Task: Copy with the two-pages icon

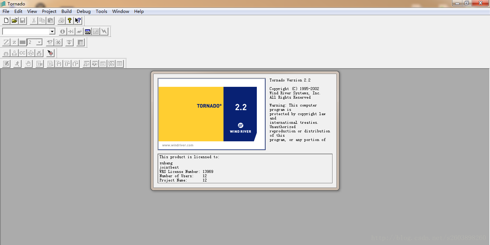Action: (x=42, y=20)
